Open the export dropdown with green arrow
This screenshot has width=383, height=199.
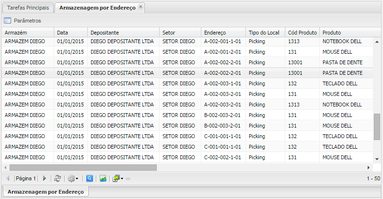118,178
